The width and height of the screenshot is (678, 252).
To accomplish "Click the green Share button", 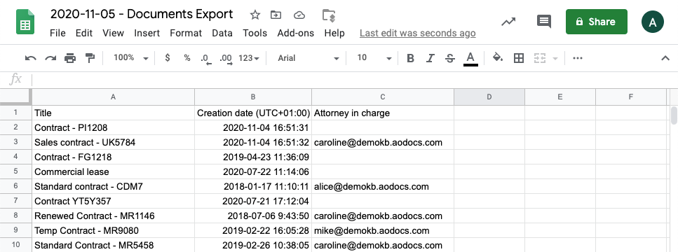I will (x=596, y=22).
